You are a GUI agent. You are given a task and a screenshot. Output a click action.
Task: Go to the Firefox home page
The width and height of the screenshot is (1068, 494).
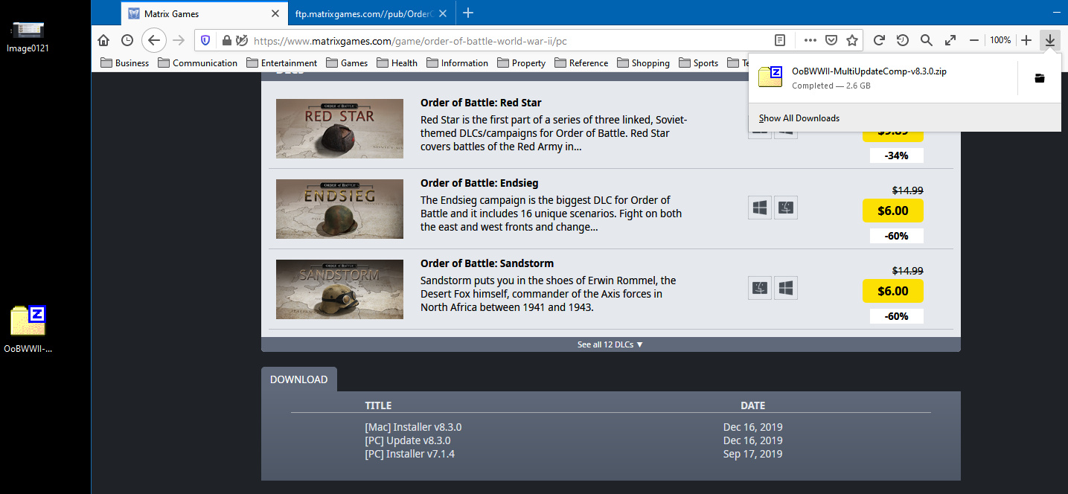tap(103, 40)
